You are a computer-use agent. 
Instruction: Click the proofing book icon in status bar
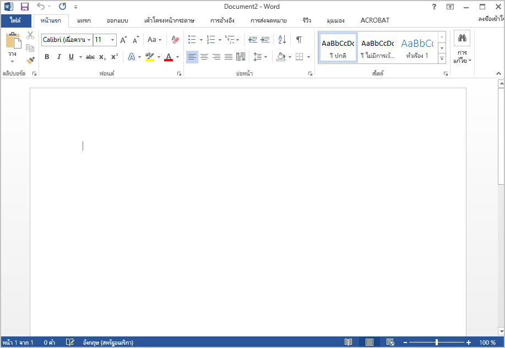click(70, 342)
